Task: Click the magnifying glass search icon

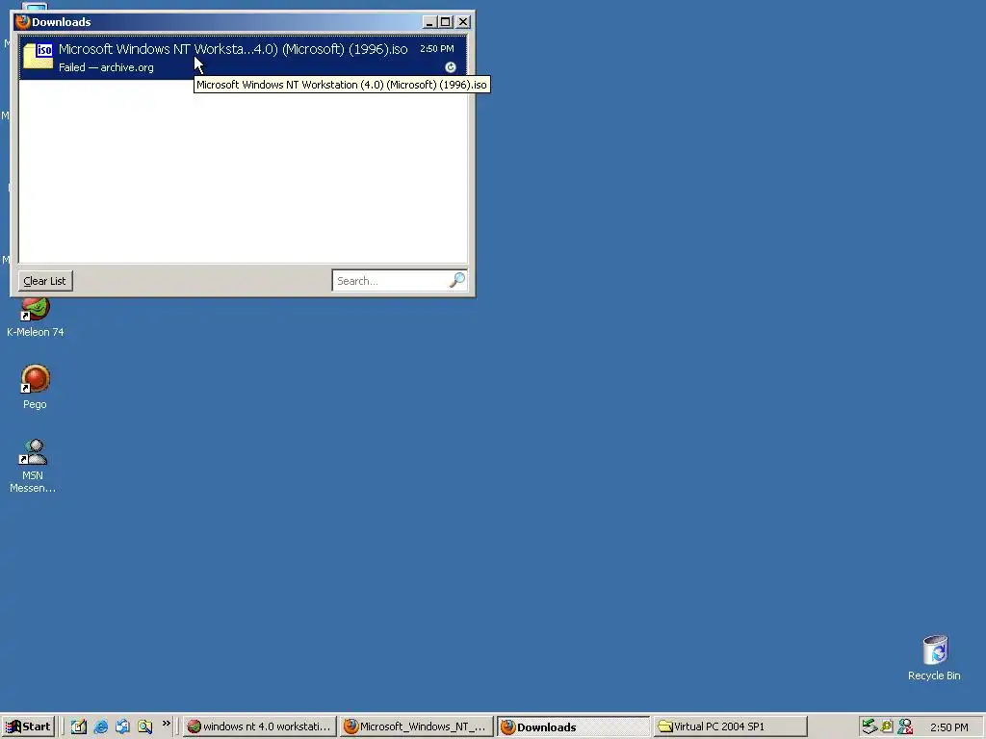Action: (x=457, y=280)
